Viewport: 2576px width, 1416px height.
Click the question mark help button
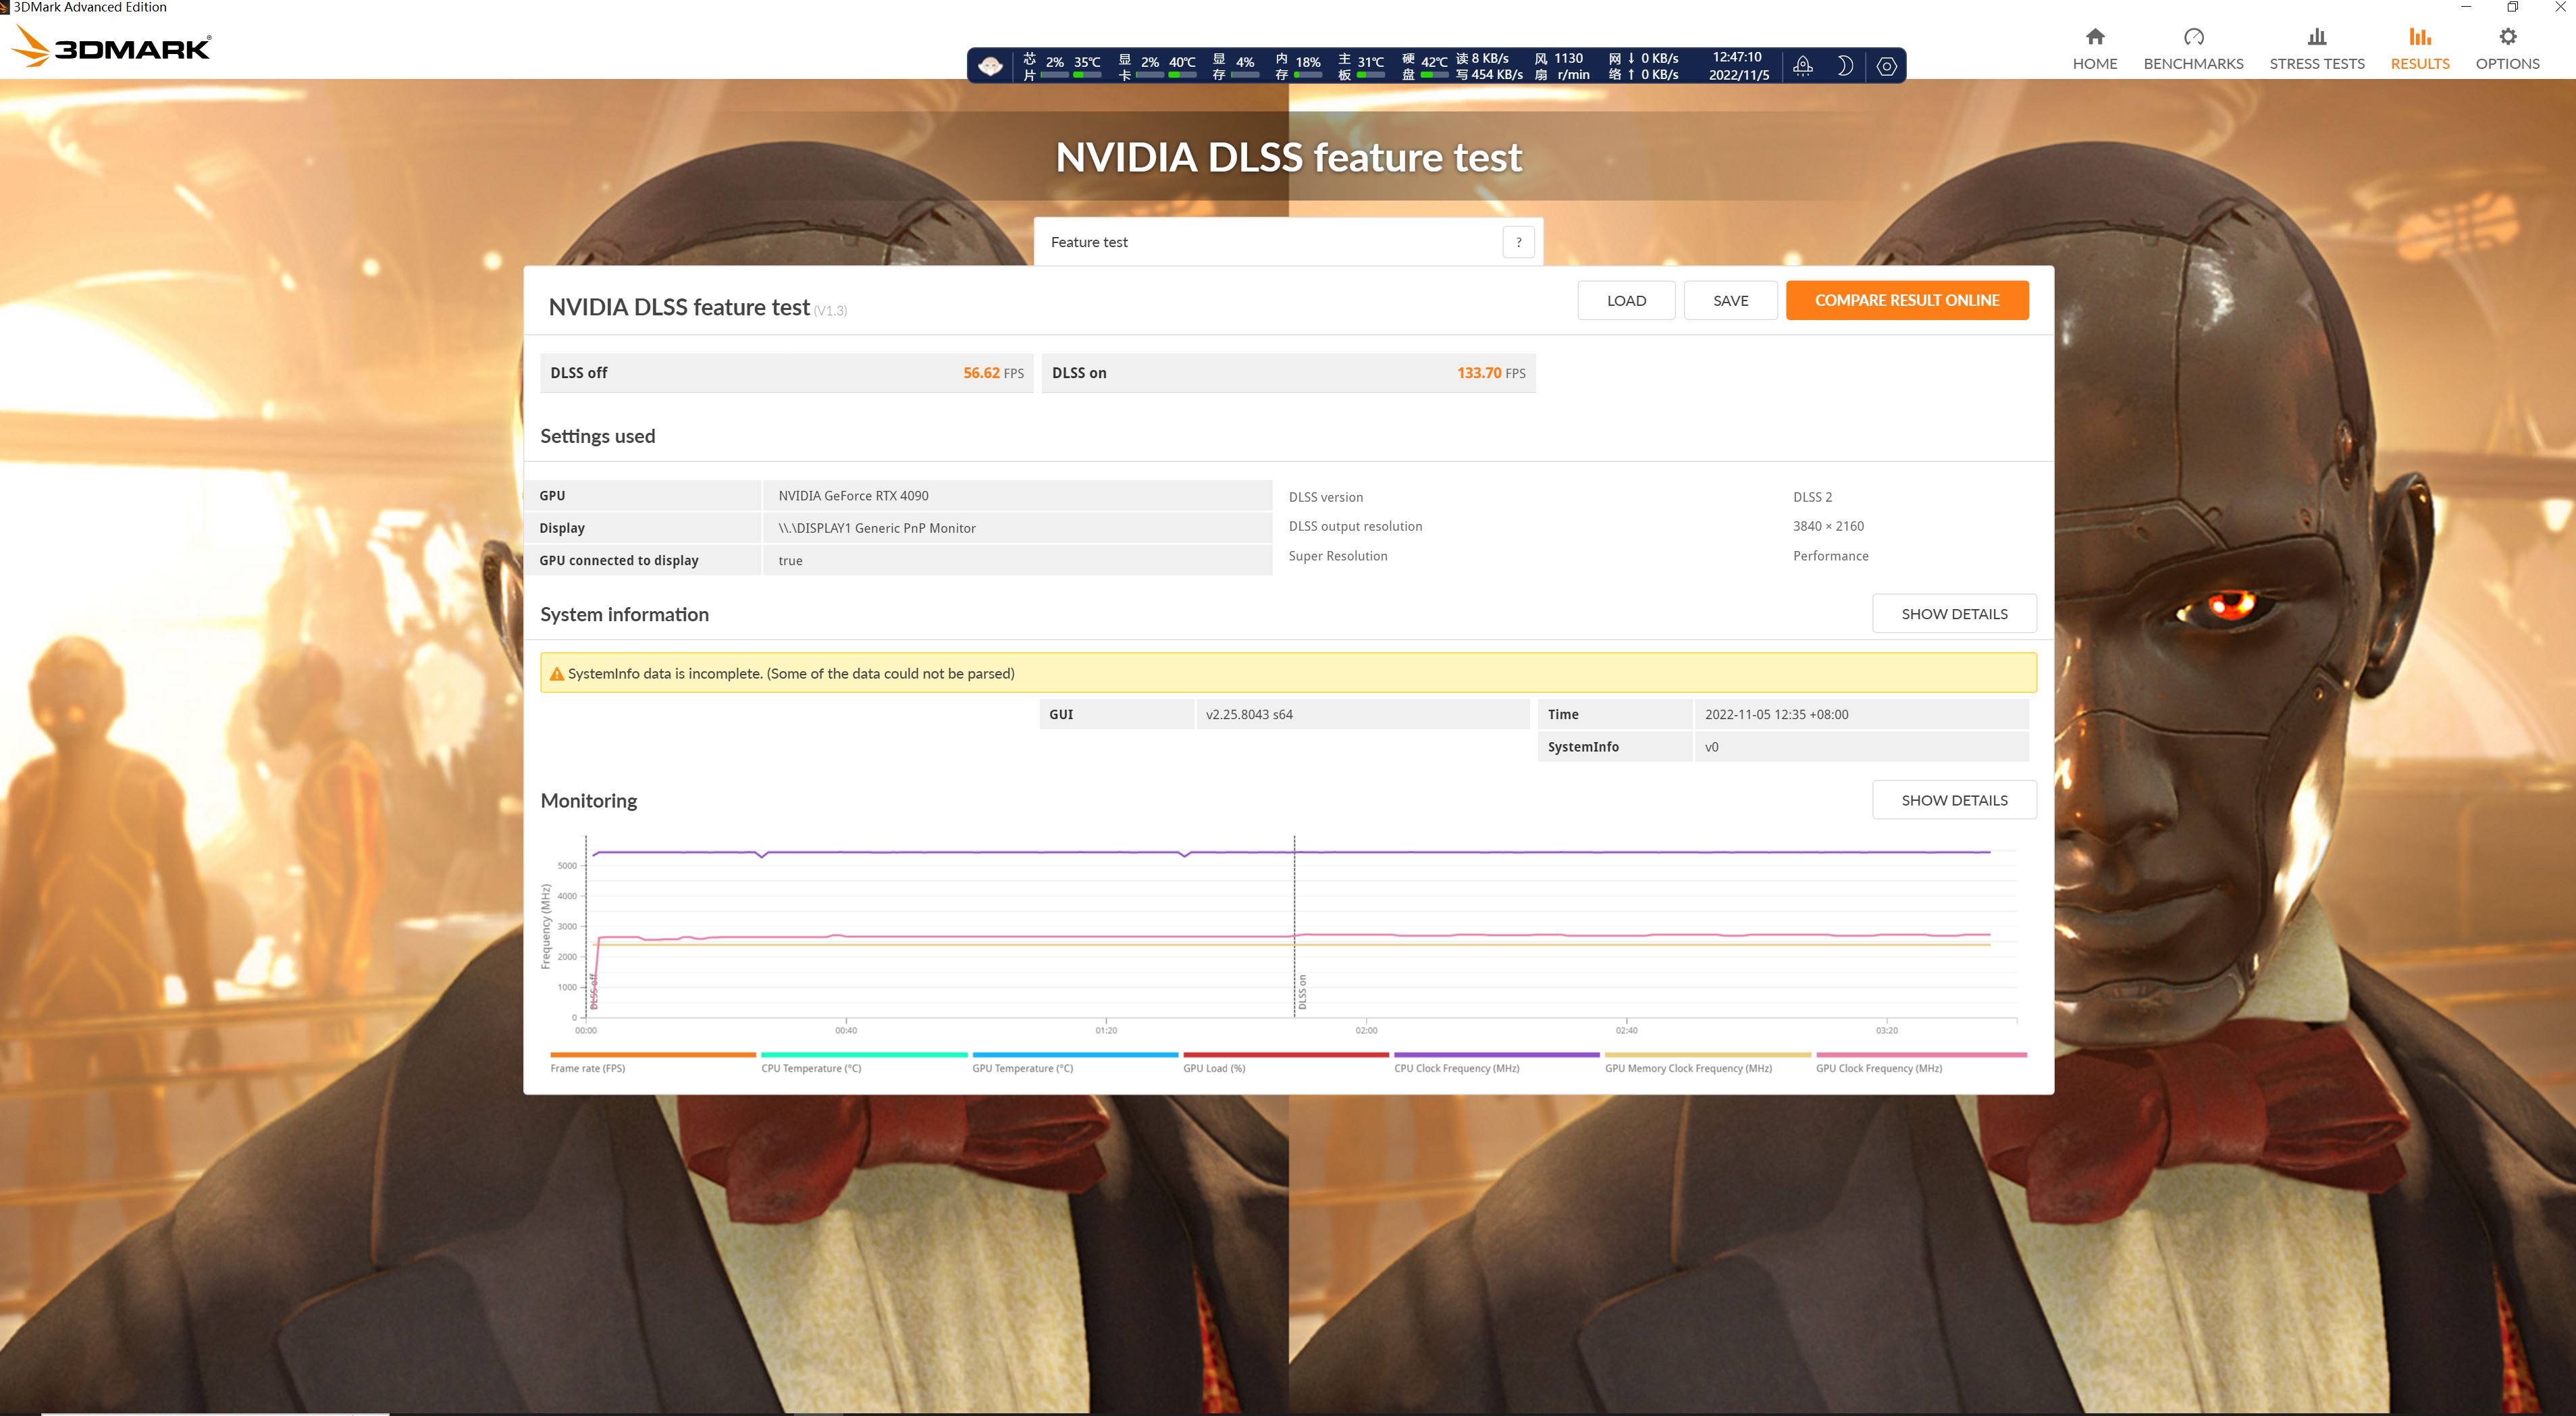(x=1518, y=242)
